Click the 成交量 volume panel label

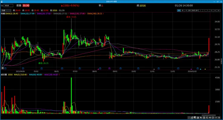coord(4,75)
